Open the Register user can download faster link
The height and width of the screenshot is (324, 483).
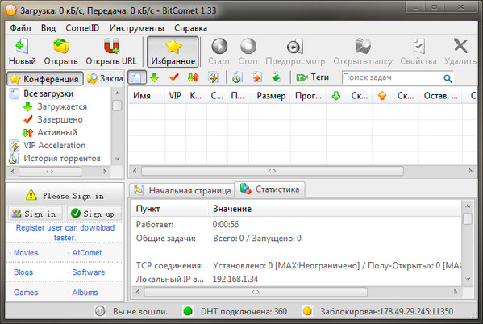coord(65,233)
